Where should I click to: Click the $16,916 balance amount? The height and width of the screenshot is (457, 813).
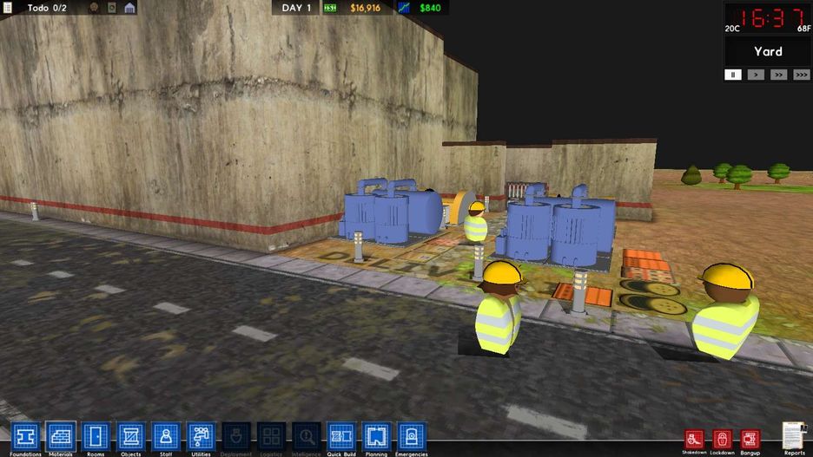pyautogui.click(x=365, y=8)
